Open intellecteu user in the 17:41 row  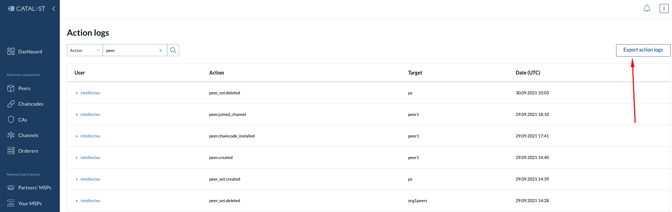(x=90, y=136)
